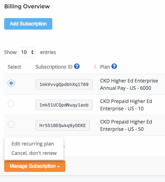Collapse the Manage Subscription dropdown button
165x182 pixels.
tap(35, 166)
